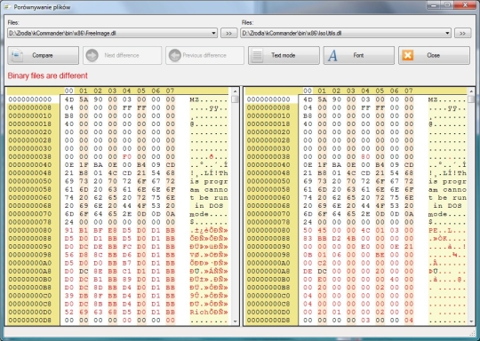Click the right pane scrollbar up arrow
Image resolution: width=480 pixels, height=341 pixels.
coord(471,91)
